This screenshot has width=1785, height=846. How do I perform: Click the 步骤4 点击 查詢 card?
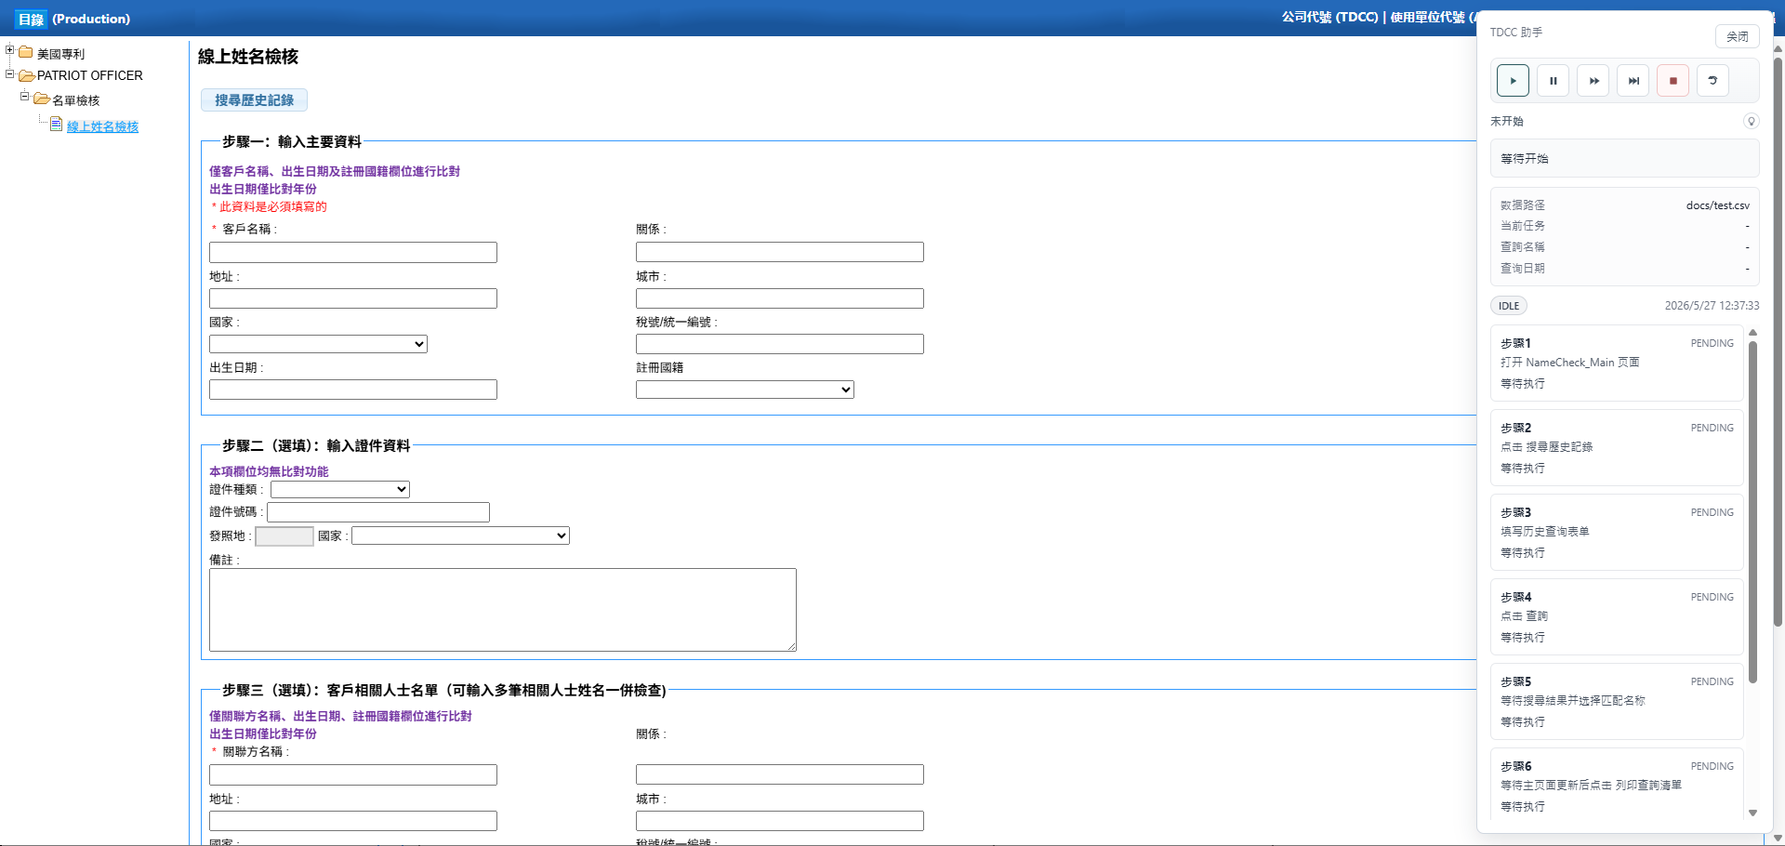point(1617,616)
